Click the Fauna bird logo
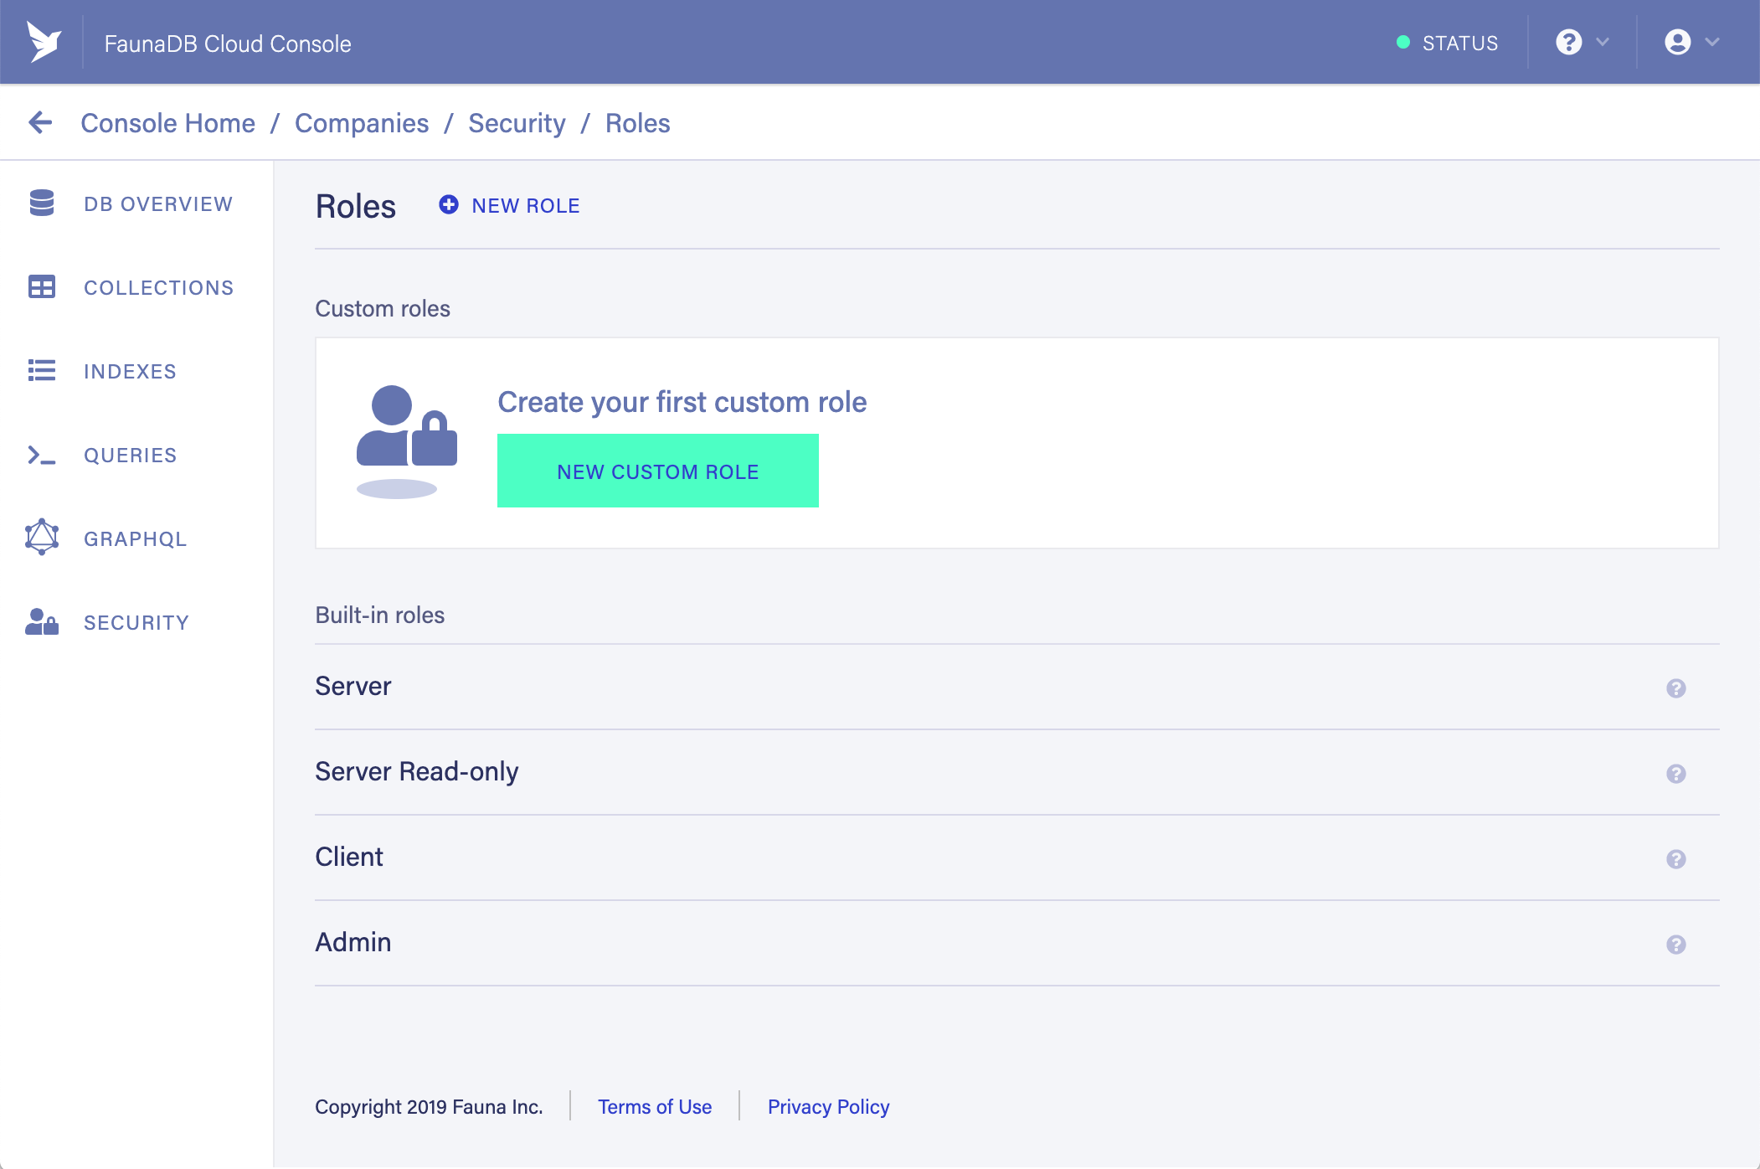The height and width of the screenshot is (1169, 1760). point(44,42)
